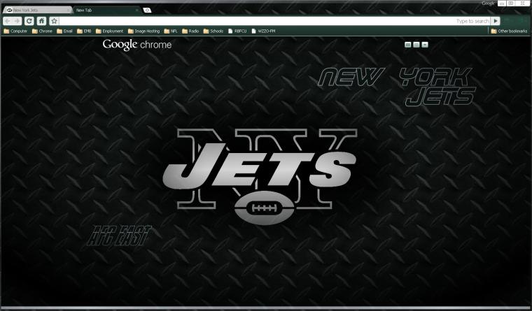The height and width of the screenshot is (311, 532).
Task: Reload the page with the refresh button
Action: click(x=29, y=21)
